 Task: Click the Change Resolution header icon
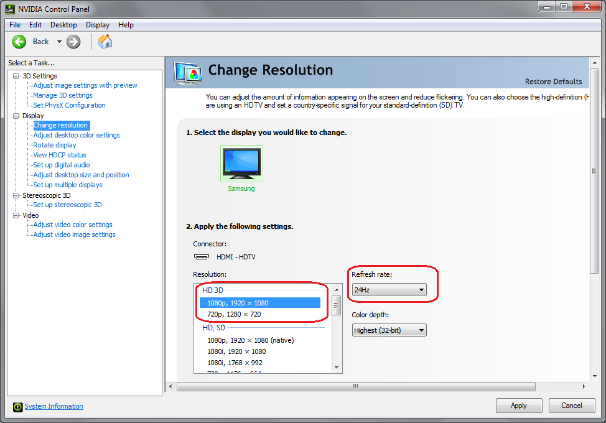(x=187, y=73)
